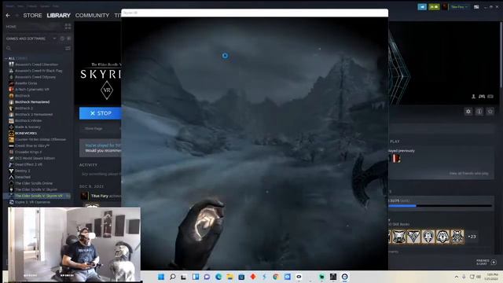Screen dimensions: 503x283
Task: Switch library to grid collections view icon
Action: click(x=68, y=26)
